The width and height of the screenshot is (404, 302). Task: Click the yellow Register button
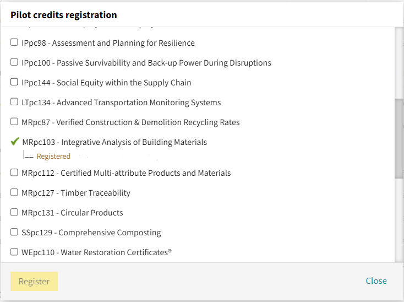[34, 281]
